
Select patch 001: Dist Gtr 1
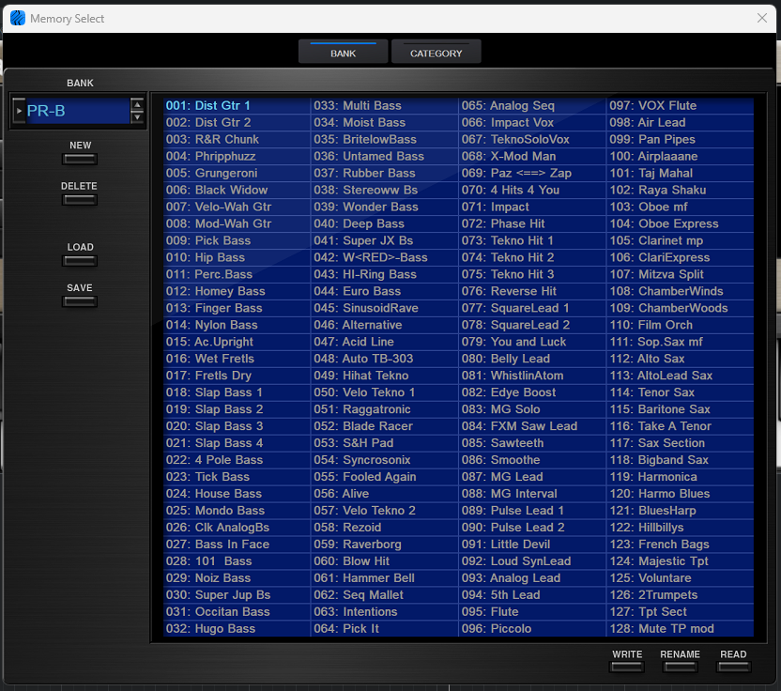(x=237, y=106)
